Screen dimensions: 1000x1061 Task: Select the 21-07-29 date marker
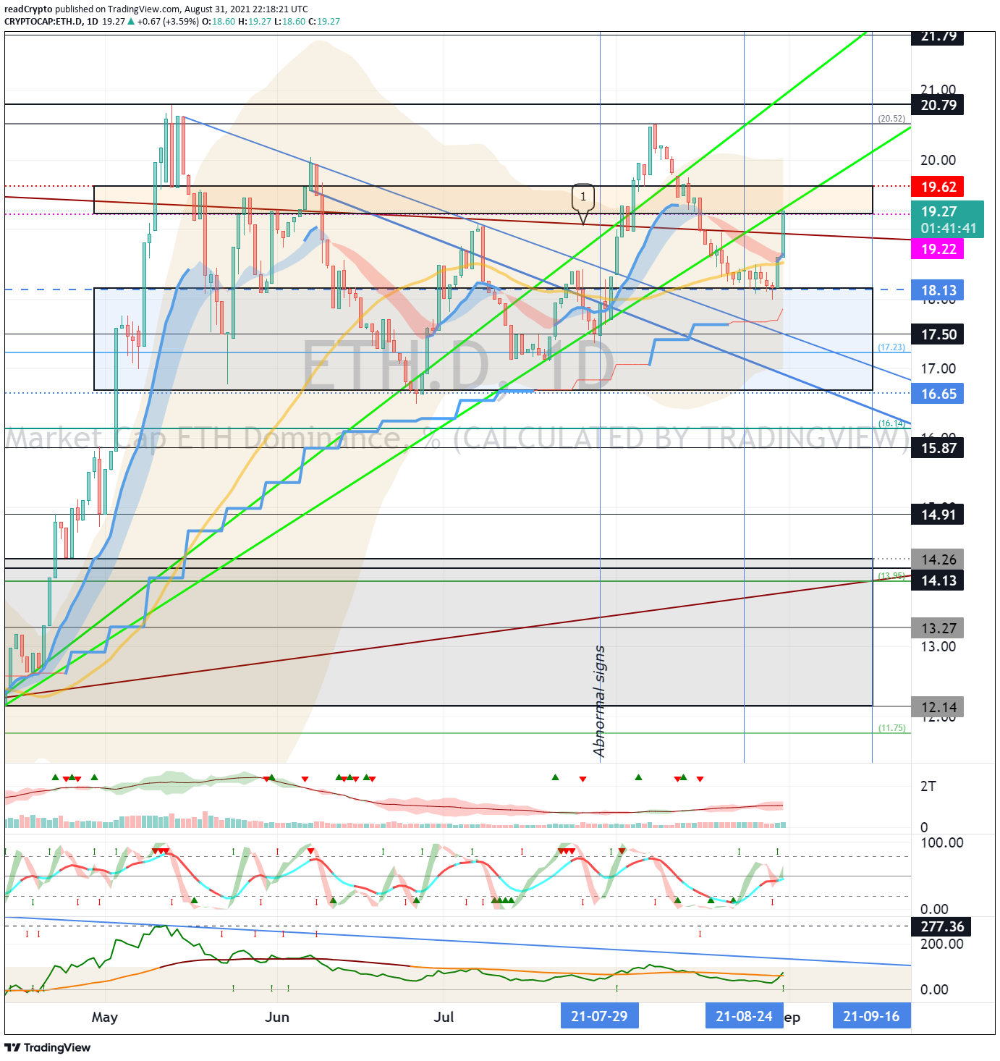599,1016
